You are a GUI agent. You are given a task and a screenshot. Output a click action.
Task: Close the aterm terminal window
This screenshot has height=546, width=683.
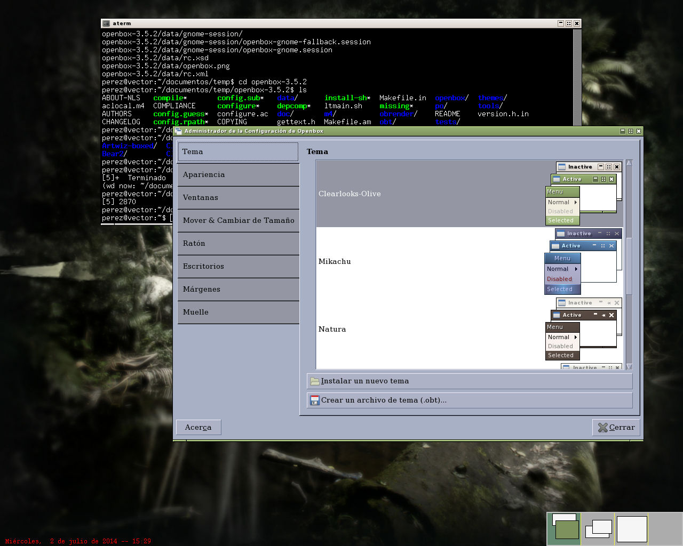[577, 23]
